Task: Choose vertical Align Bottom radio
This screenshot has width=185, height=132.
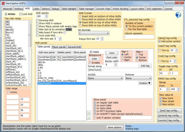Action: 137,60
